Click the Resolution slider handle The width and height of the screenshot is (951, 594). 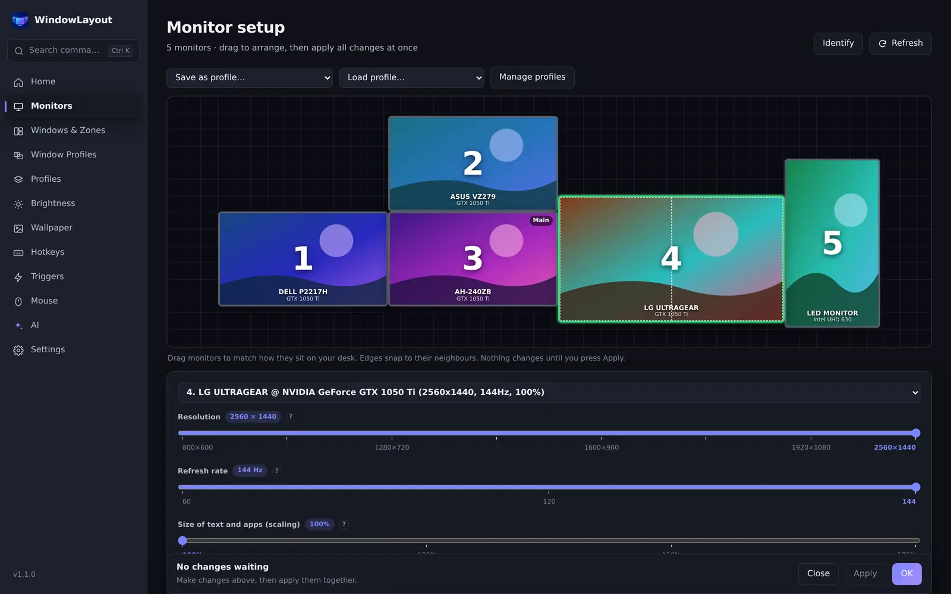[x=916, y=433]
